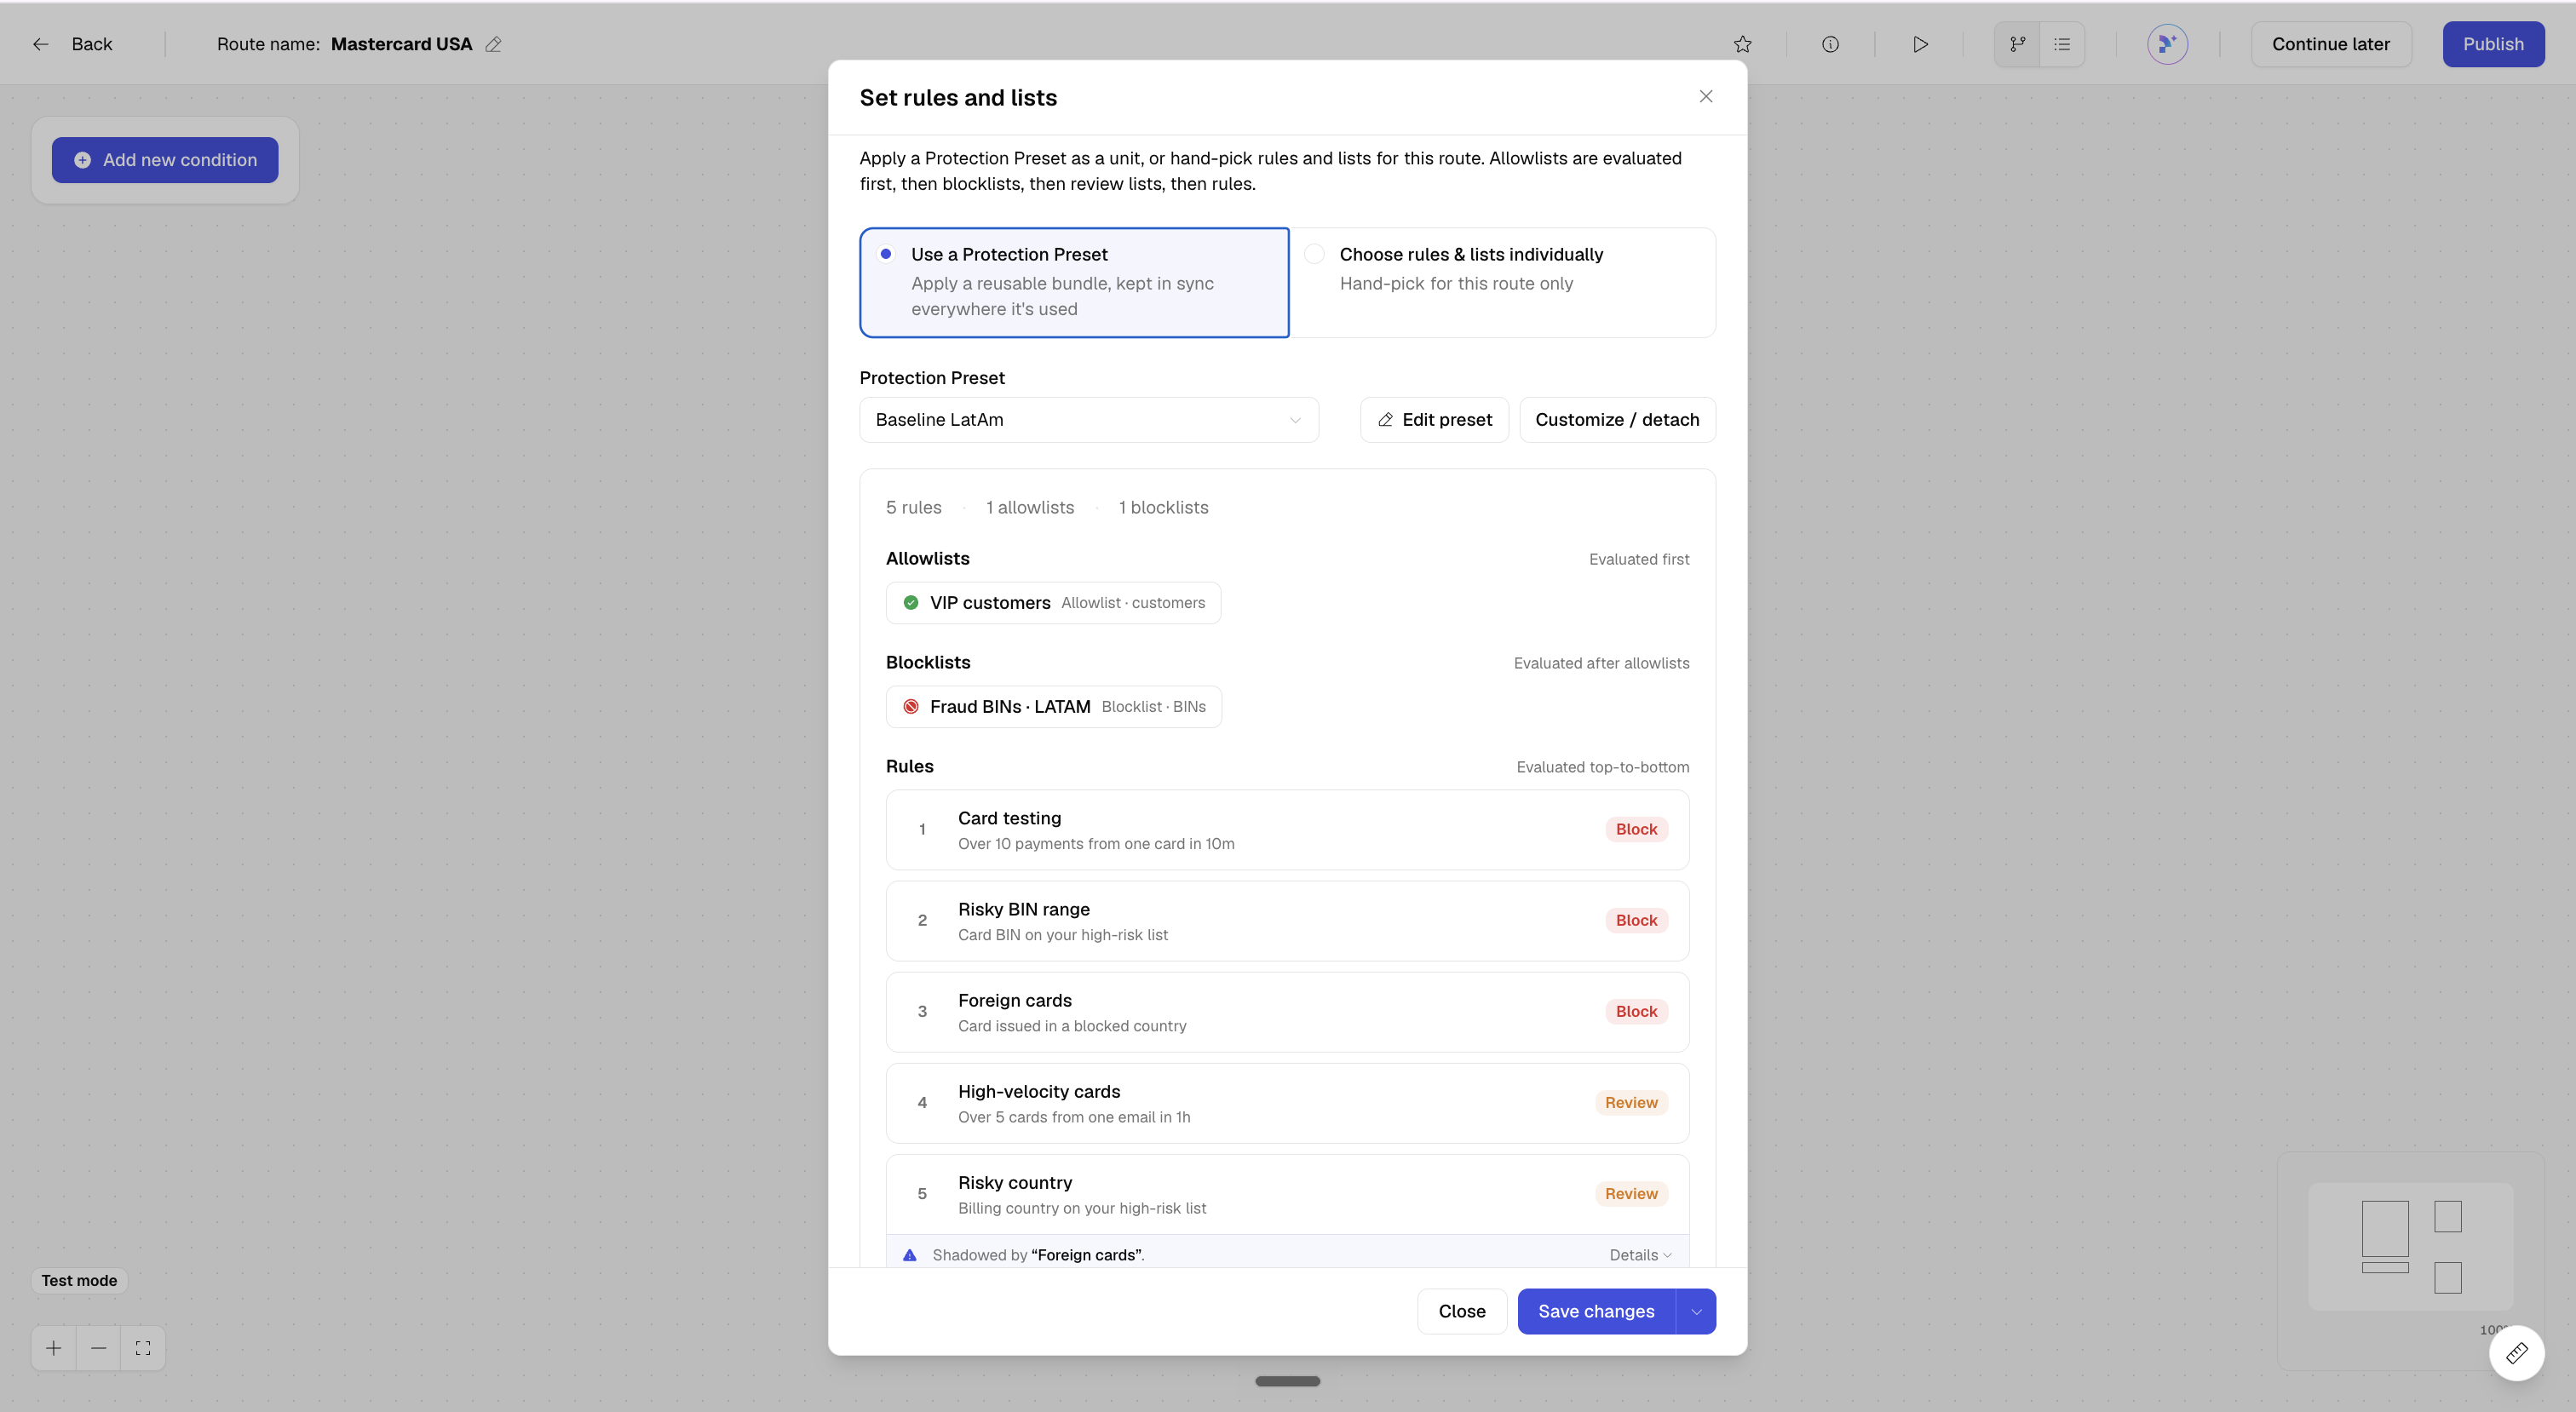Open the Card testing rule row
The height and width of the screenshot is (1412, 2576).
pyautogui.click(x=1287, y=830)
